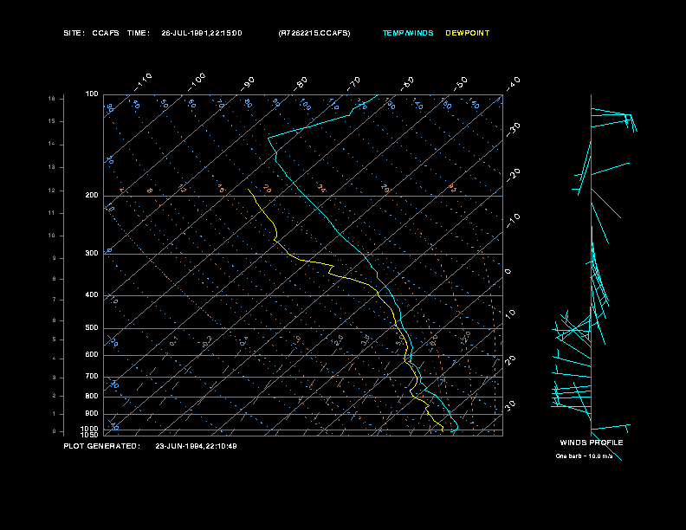The height and width of the screenshot is (530, 686).
Task: Click the file name (R7262215.CCAFS)
Action: click(x=314, y=33)
